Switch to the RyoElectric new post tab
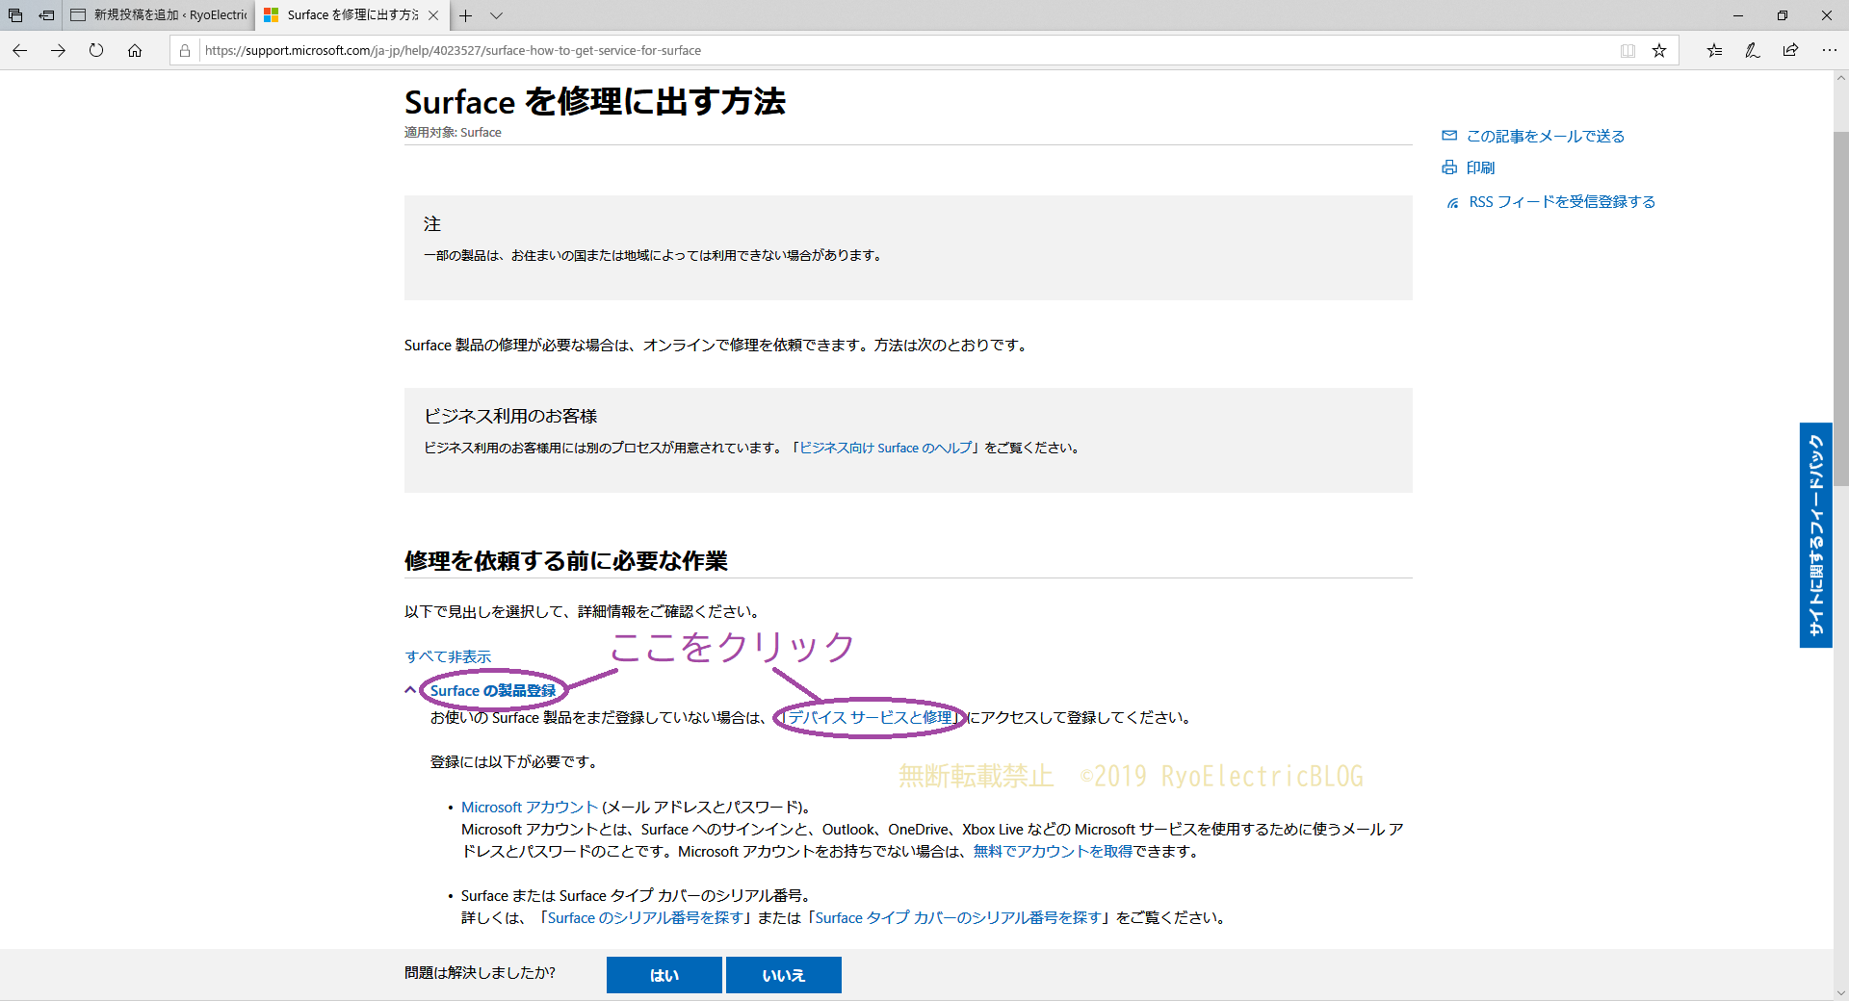This screenshot has width=1849, height=1001. pyautogui.click(x=159, y=15)
